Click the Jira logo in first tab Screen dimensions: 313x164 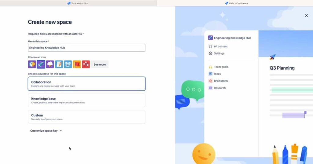coord(69,3)
